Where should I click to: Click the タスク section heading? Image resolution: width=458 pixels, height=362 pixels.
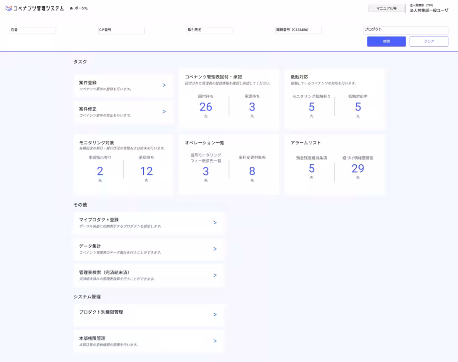tap(80, 62)
